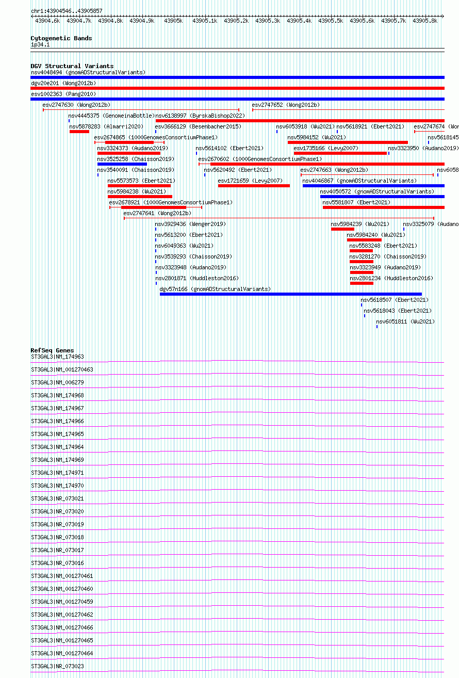This screenshot has width=459, height=678.
Task: Select the ST3GAL3|NR_073023 transcript label
Action: 57,666
